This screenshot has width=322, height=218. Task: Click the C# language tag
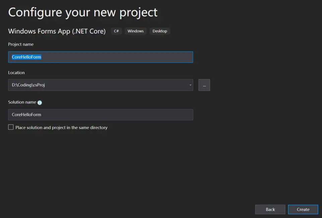[x=116, y=31]
